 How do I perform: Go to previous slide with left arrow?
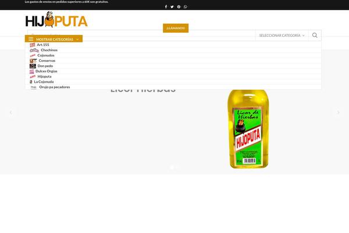tap(10, 112)
